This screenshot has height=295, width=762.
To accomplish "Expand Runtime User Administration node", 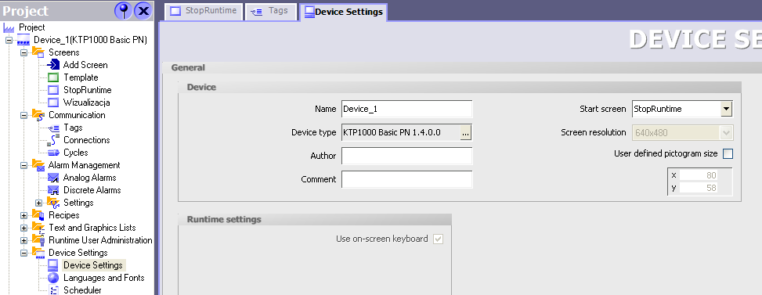I will [x=23, y=240].
